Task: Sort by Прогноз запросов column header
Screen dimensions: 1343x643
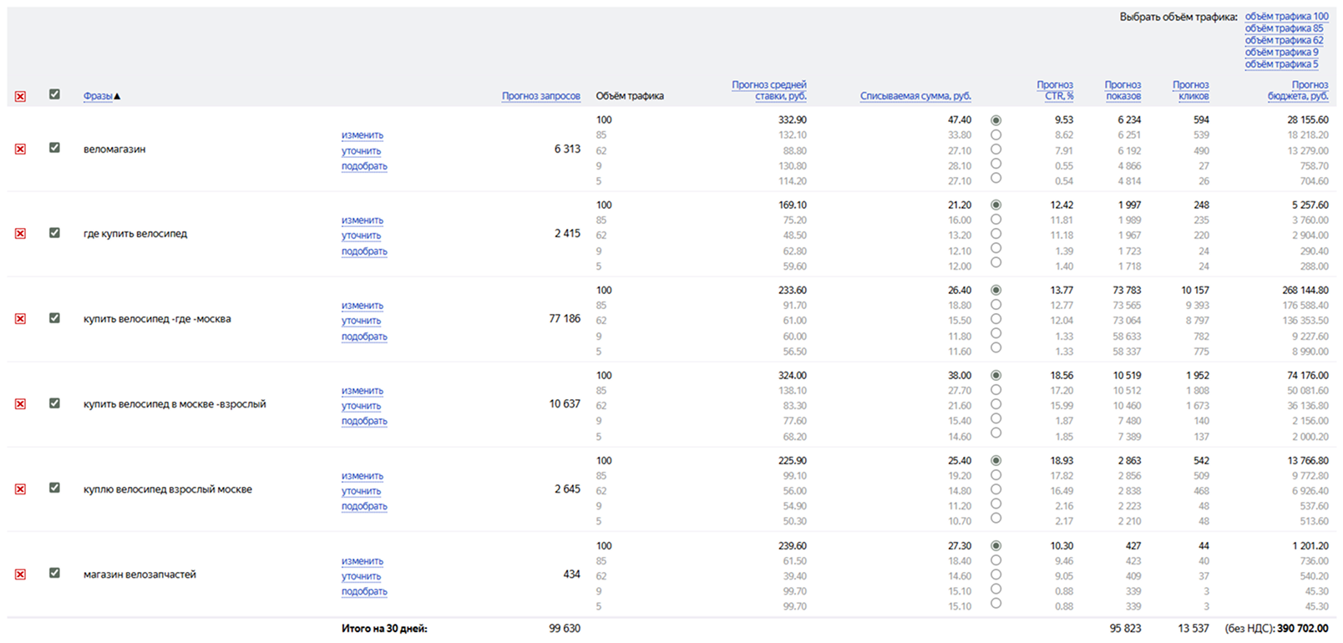Action: (540, 96)
